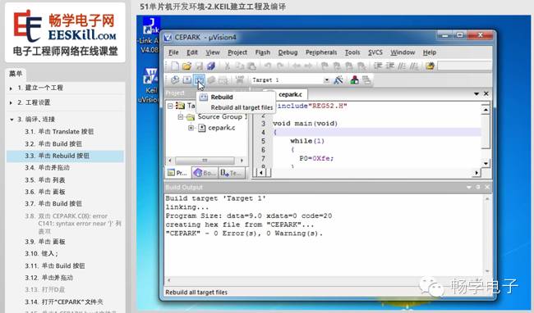Viewport: 534px width, 313px height.
Task: Click the Navigate Forwards arrow icon
Action: (x=308, y=66)
